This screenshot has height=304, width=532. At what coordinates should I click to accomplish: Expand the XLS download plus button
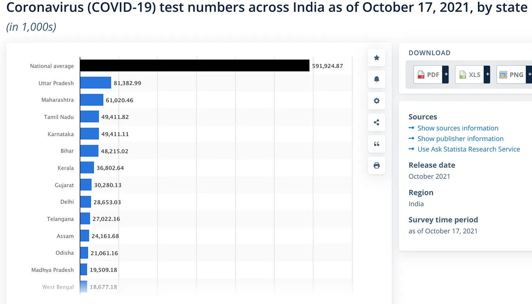pos(487,74)
